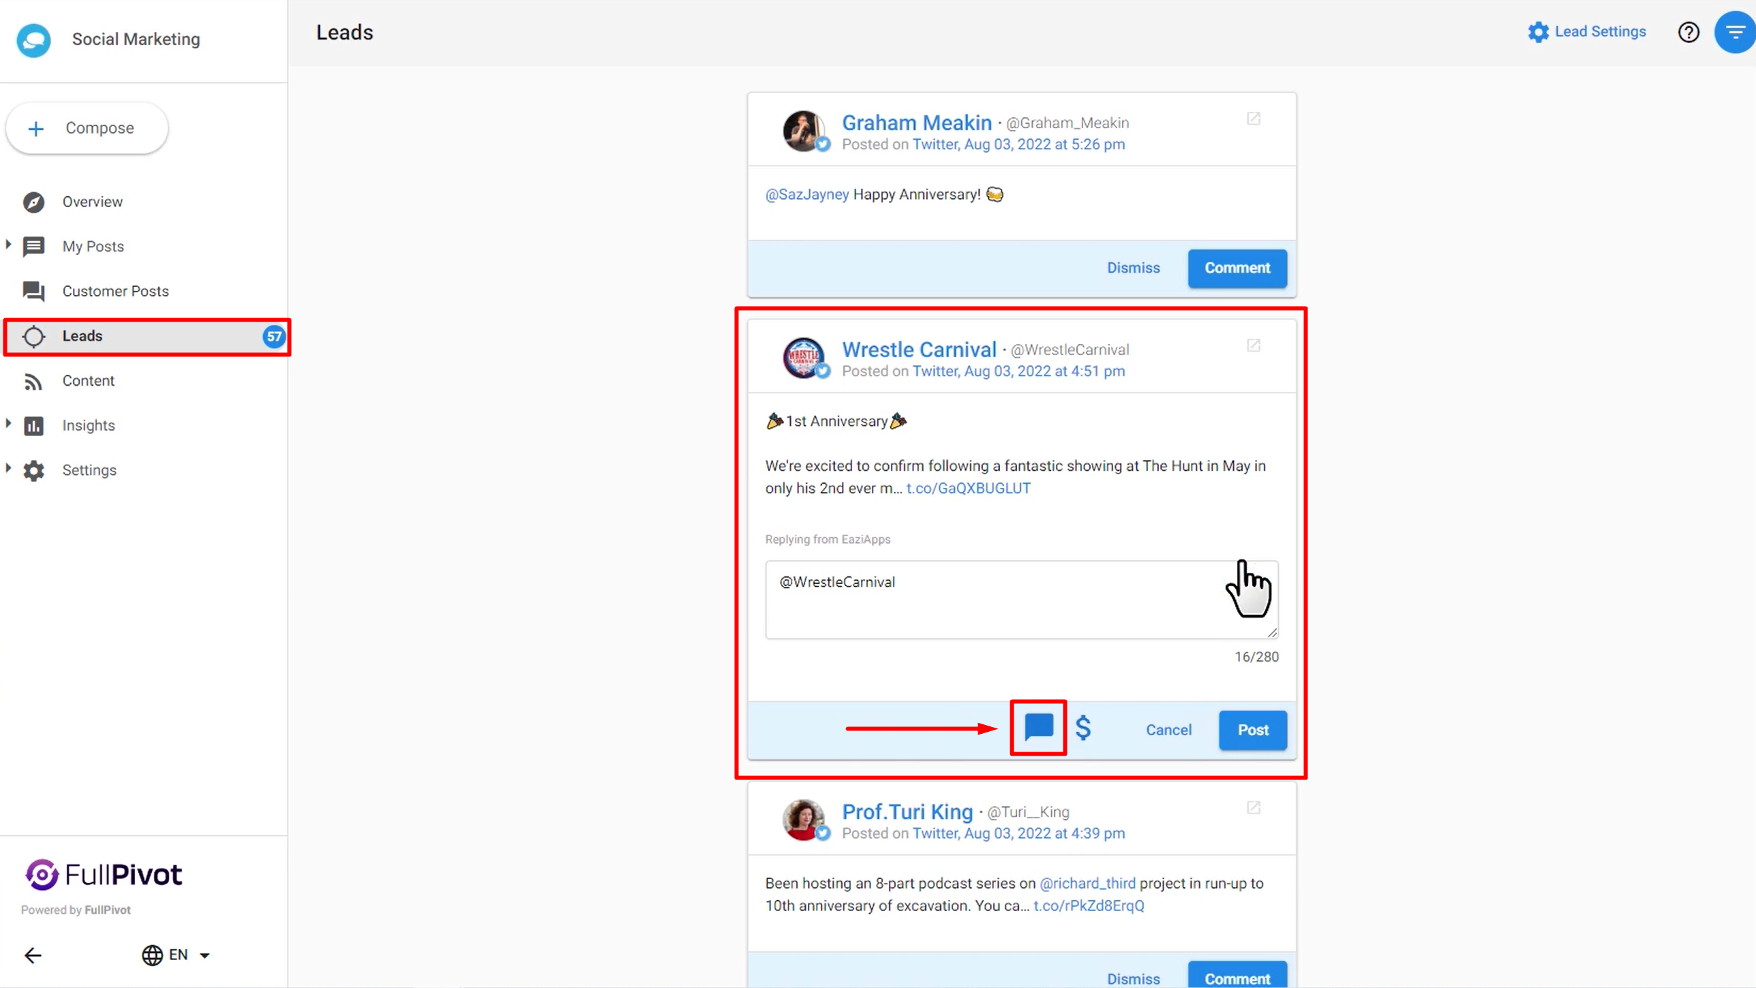Image resolution: width=1756 pixels, height=988 pixels.
Task: Click the @WrestleCarnival reply text box
Action: click(x=1021, y=600)
